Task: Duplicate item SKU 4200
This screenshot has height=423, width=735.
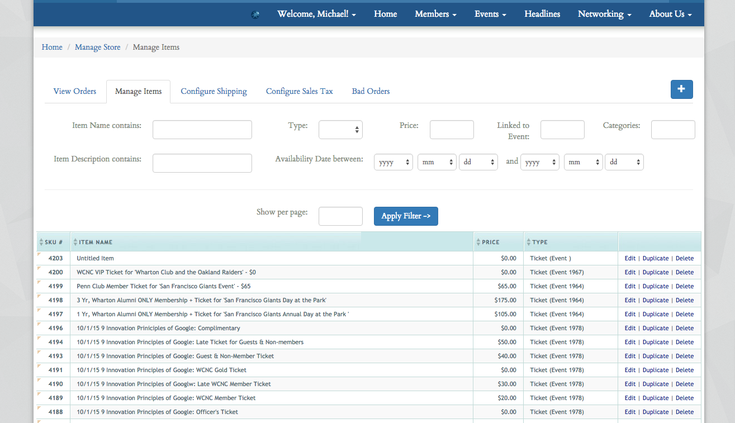Action: click(656, 272)
